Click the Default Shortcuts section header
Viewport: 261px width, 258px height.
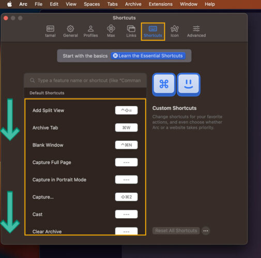click(47, 93)
